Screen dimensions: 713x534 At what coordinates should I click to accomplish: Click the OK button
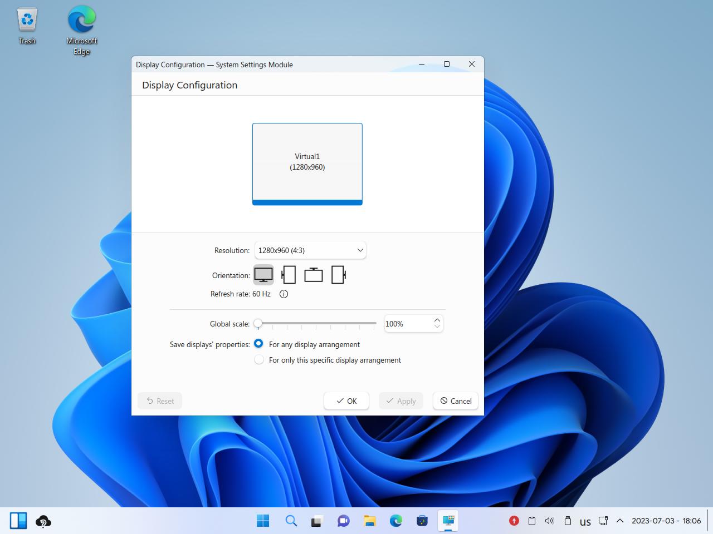(x=346, y=401)
